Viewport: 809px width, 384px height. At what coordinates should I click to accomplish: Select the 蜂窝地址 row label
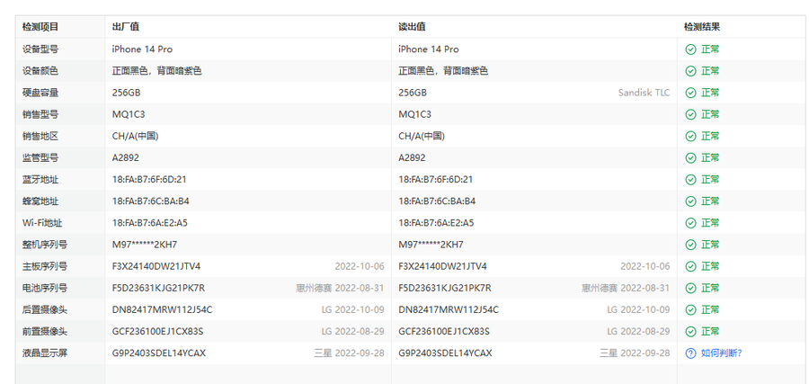tap(40, 201)
